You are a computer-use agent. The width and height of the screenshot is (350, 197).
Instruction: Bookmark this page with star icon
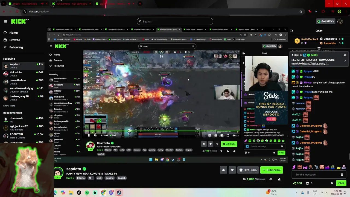[x=301, y=11]
